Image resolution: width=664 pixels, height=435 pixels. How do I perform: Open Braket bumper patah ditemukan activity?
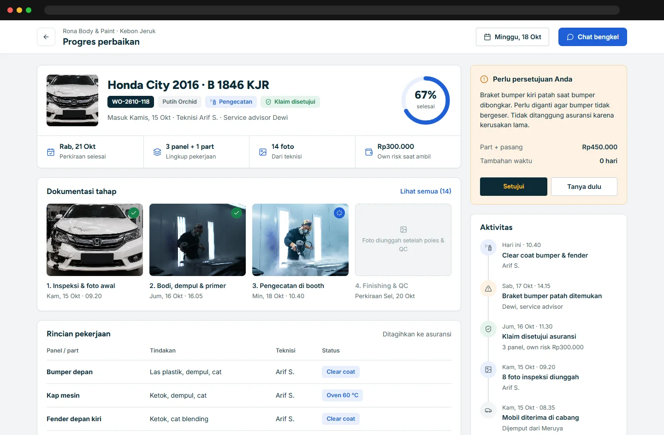pyautogui.click(x=552, y=296)
